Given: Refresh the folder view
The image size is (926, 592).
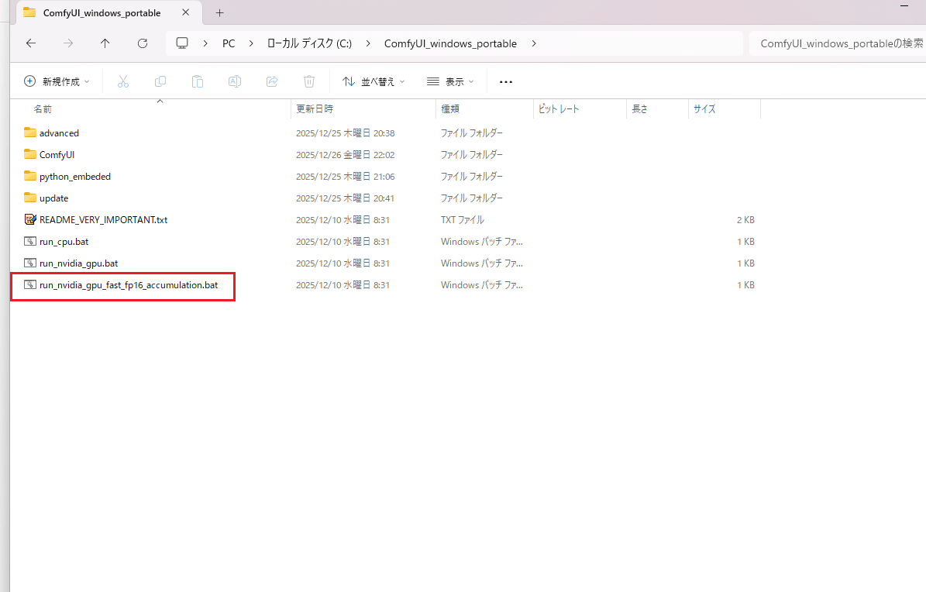Looking at the screenshot, I should coord(143,43).
